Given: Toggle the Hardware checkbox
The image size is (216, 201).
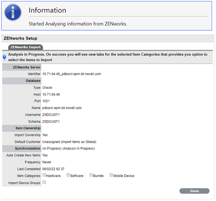Looking at the screenshot, I should (44, 175).
